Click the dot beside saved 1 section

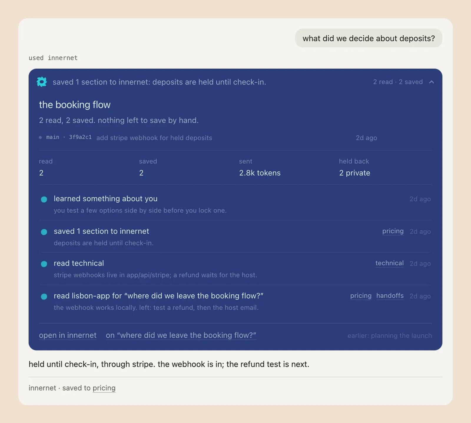click(x=44, y=232)
